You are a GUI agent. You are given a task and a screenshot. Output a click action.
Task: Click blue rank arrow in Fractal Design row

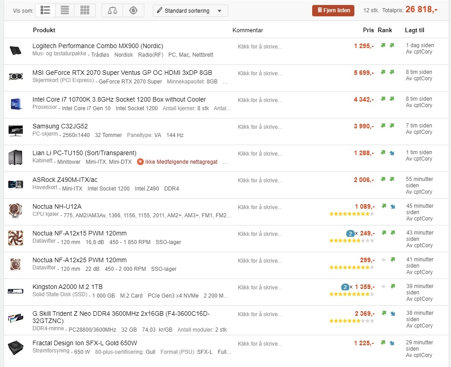pyautogui.click(x=392, y=343)
